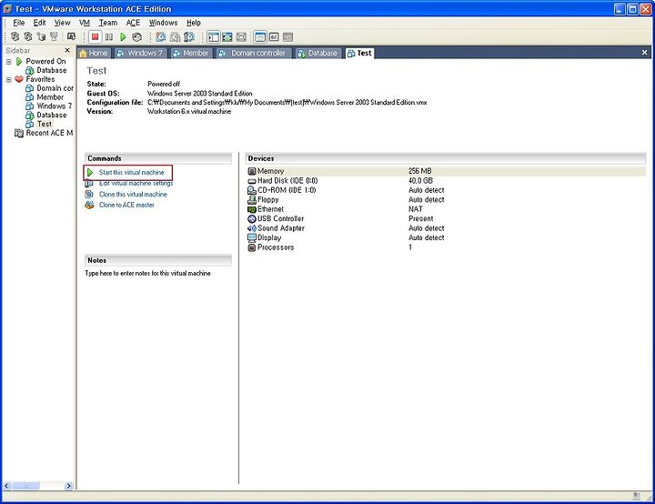Open the Windows menu
Image resolution: width=655 pixels, height=504 pixels.
coord(164,23)
